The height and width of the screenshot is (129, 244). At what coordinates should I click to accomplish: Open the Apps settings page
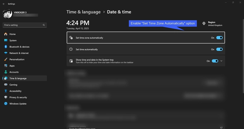click(x=12, y=66)
